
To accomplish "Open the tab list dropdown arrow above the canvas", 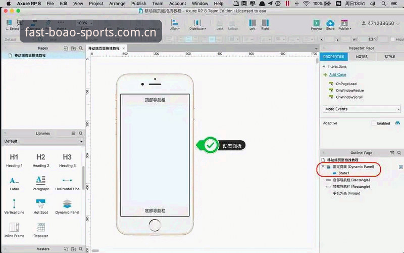I will point(316,49).
